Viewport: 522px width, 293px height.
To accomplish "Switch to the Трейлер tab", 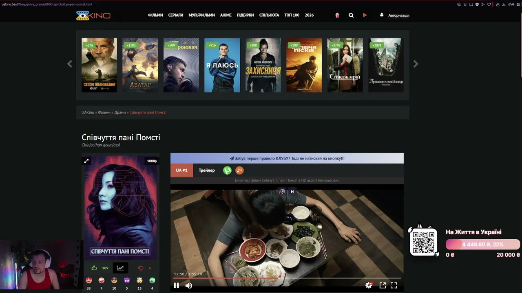I will (x=207, y=170).
